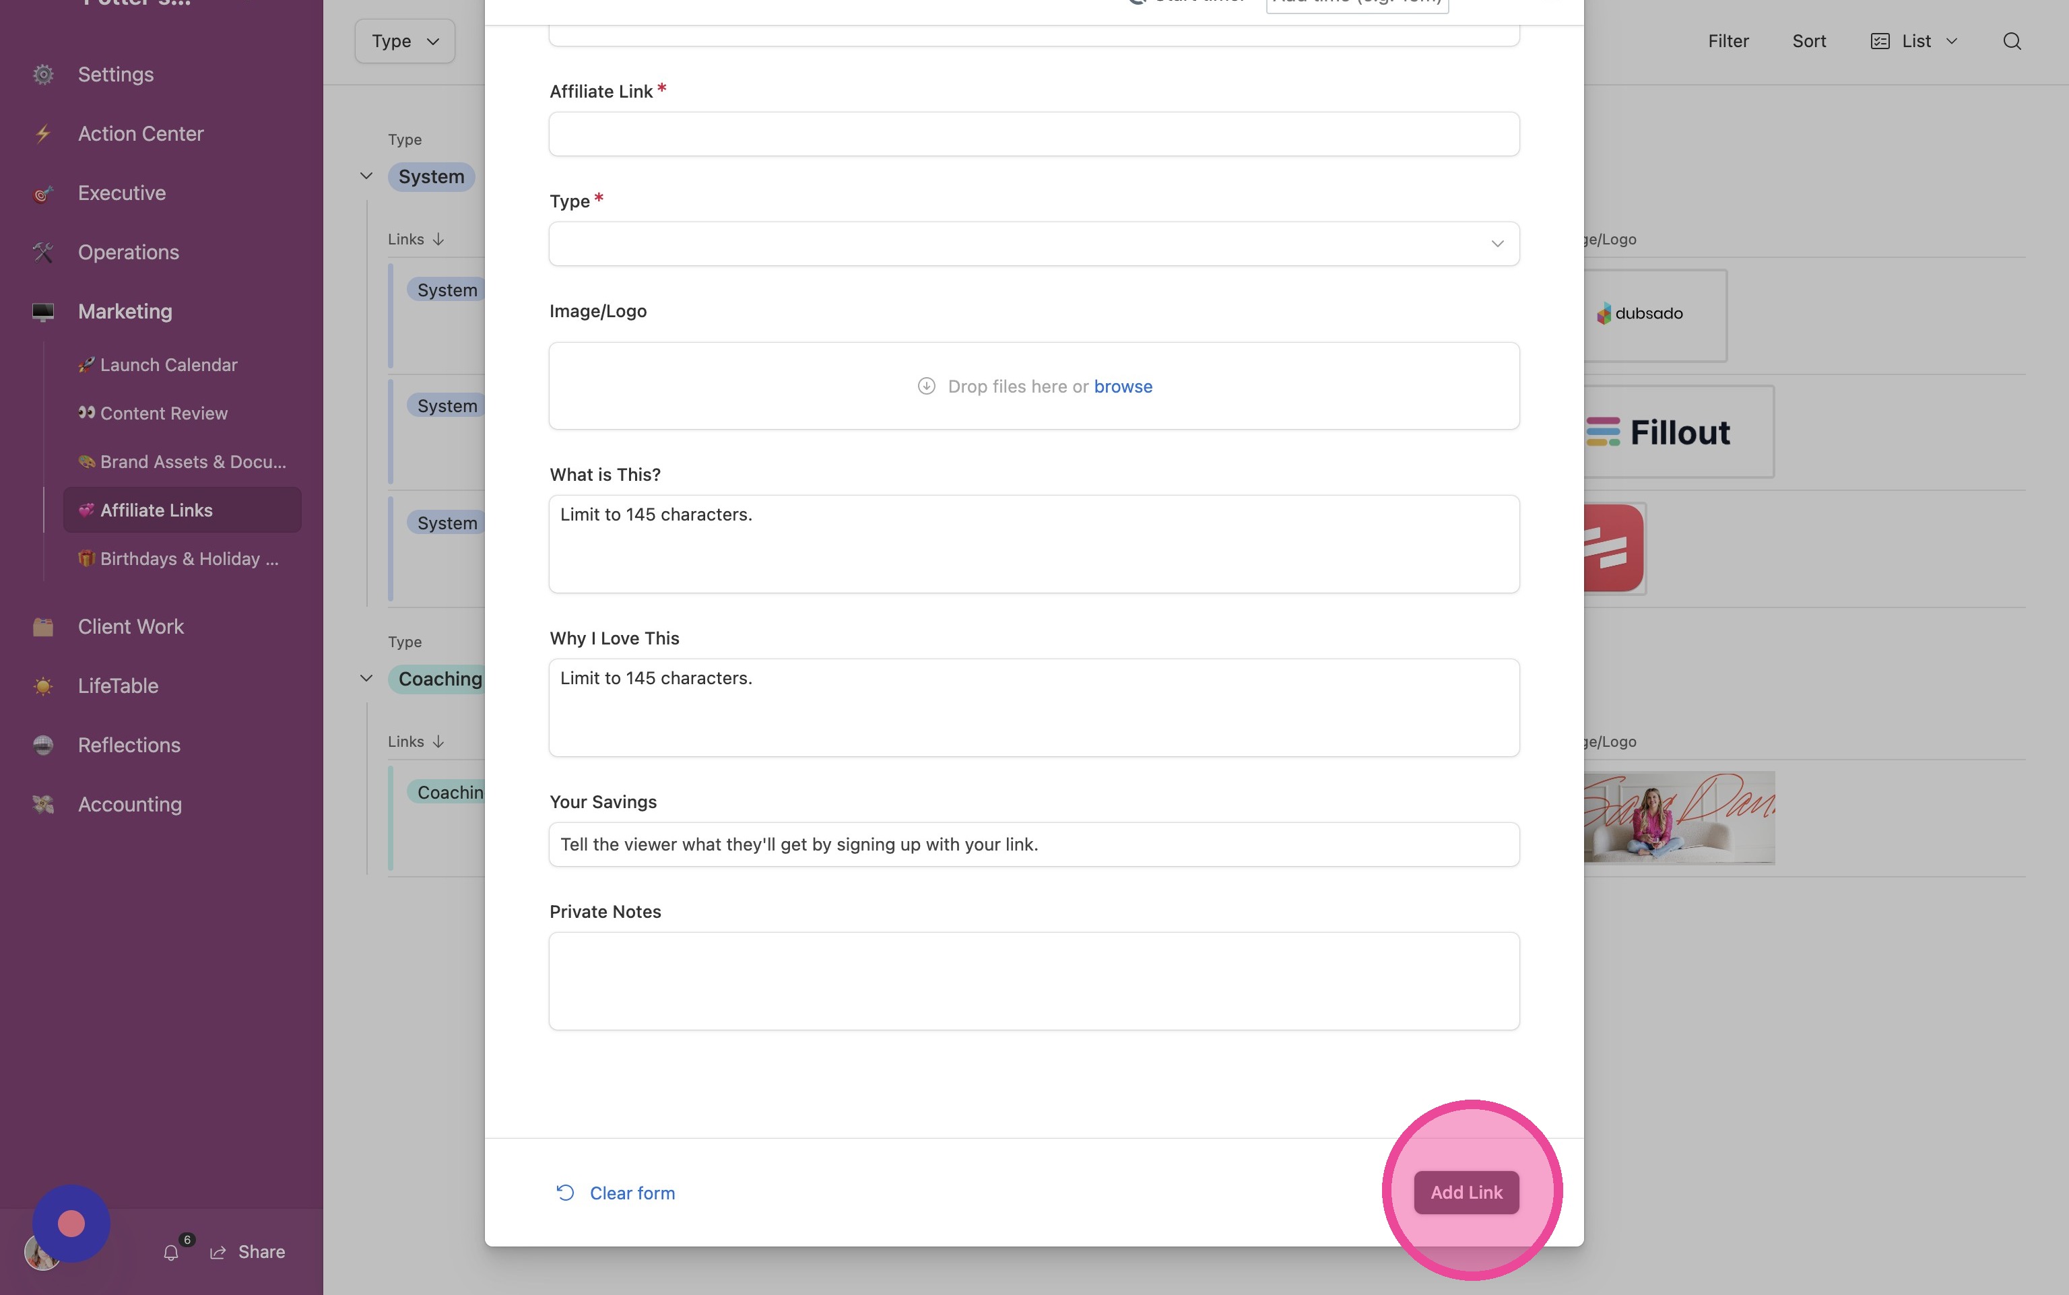Click the Clear form reset icon
Screen dimensions: 2069x1295
tap(565, 1192)
